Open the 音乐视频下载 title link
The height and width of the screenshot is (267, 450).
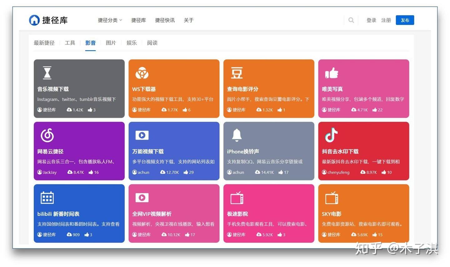pos(53,89)
